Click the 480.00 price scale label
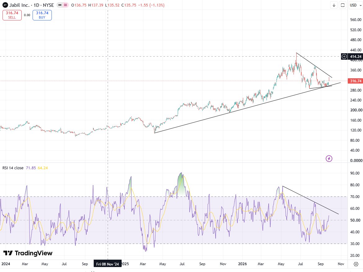The image size is (363, 272). pyautogui.click(x=356, y=40)
